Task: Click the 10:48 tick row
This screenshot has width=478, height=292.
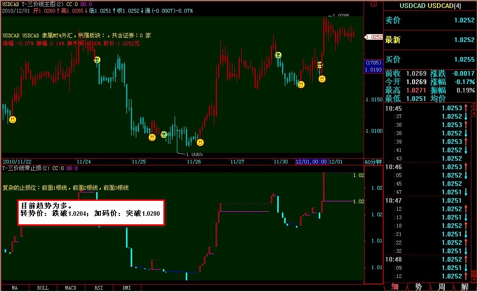Action: coord(428,259)
